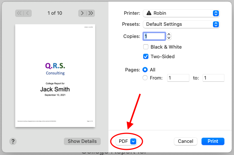This screenshot has height=155, width=234.
Task: Select the All pages radio button
Action: coord(145,70)
